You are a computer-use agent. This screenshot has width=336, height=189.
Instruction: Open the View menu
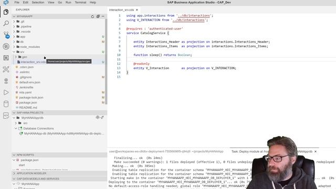[x=51, y=2]
